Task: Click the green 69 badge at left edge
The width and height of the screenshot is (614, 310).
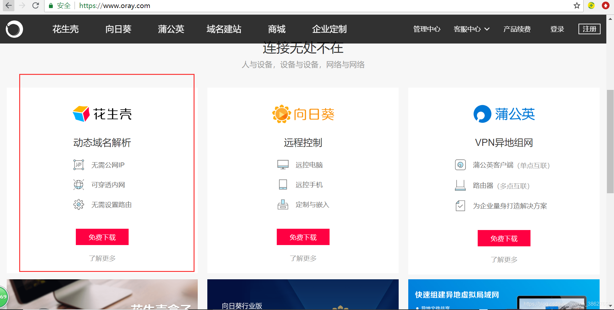Action: (3, 297)
